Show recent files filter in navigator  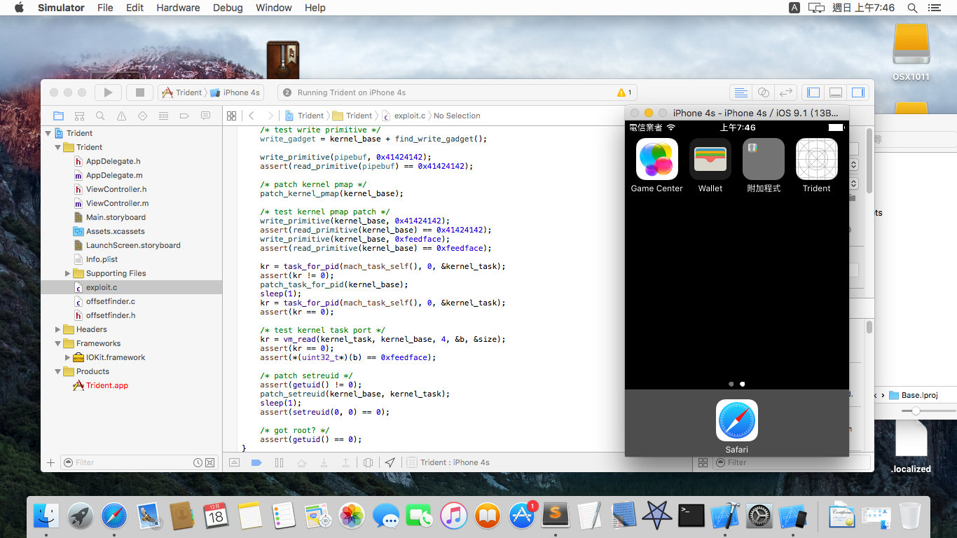(x=198, y=462)
